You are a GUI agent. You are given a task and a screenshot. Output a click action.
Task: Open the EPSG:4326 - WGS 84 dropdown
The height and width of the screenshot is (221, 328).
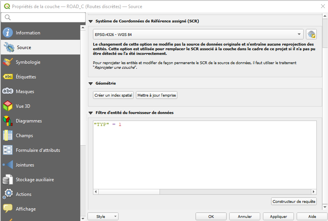(x=198, y=34)
